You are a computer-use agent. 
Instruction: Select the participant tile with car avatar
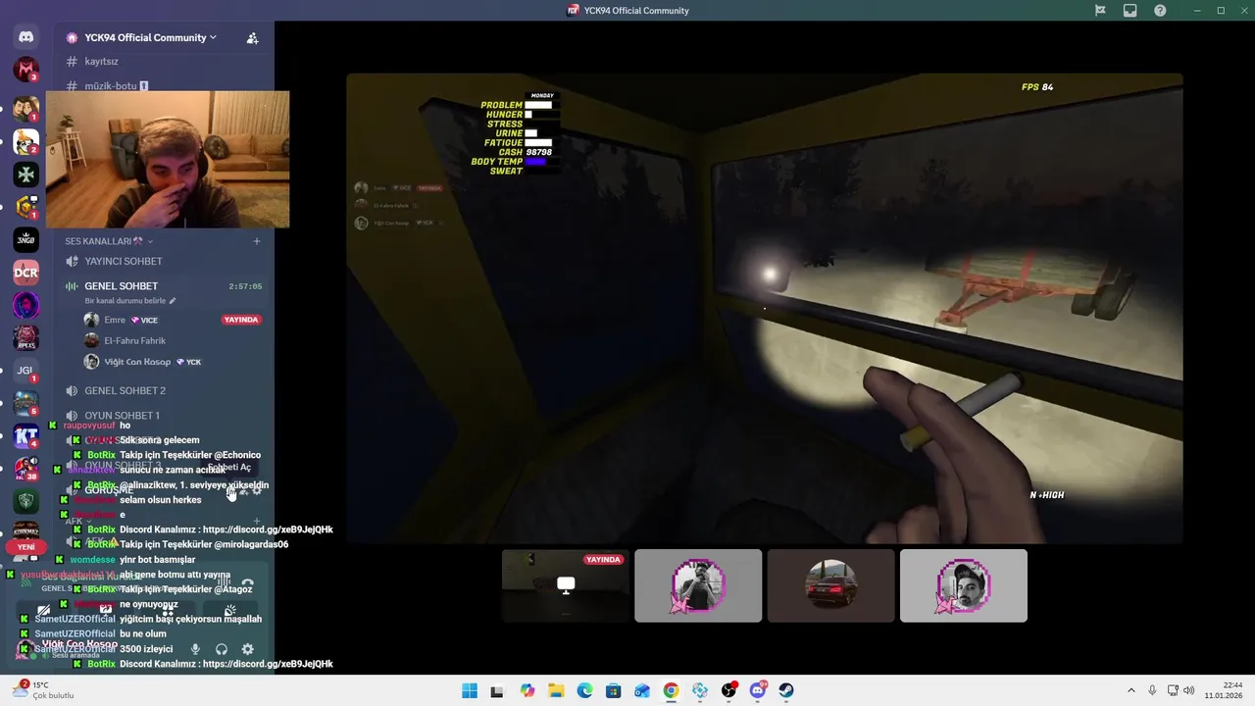(830, 585)
